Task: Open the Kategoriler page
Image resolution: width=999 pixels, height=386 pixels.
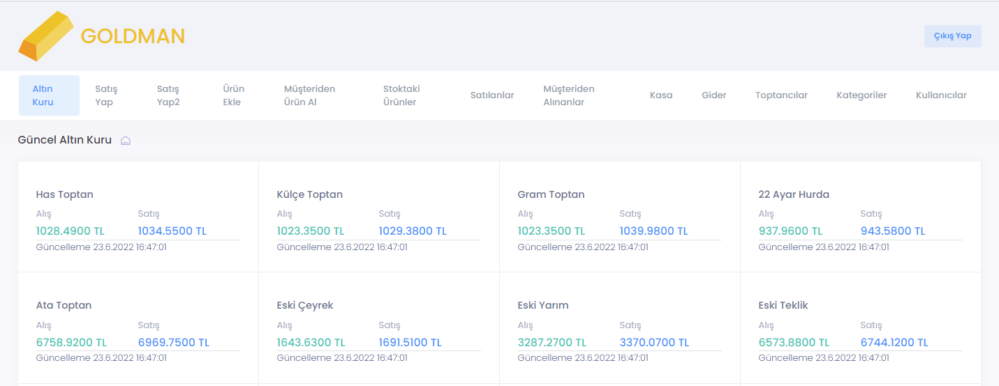Action: coord(861,95)
